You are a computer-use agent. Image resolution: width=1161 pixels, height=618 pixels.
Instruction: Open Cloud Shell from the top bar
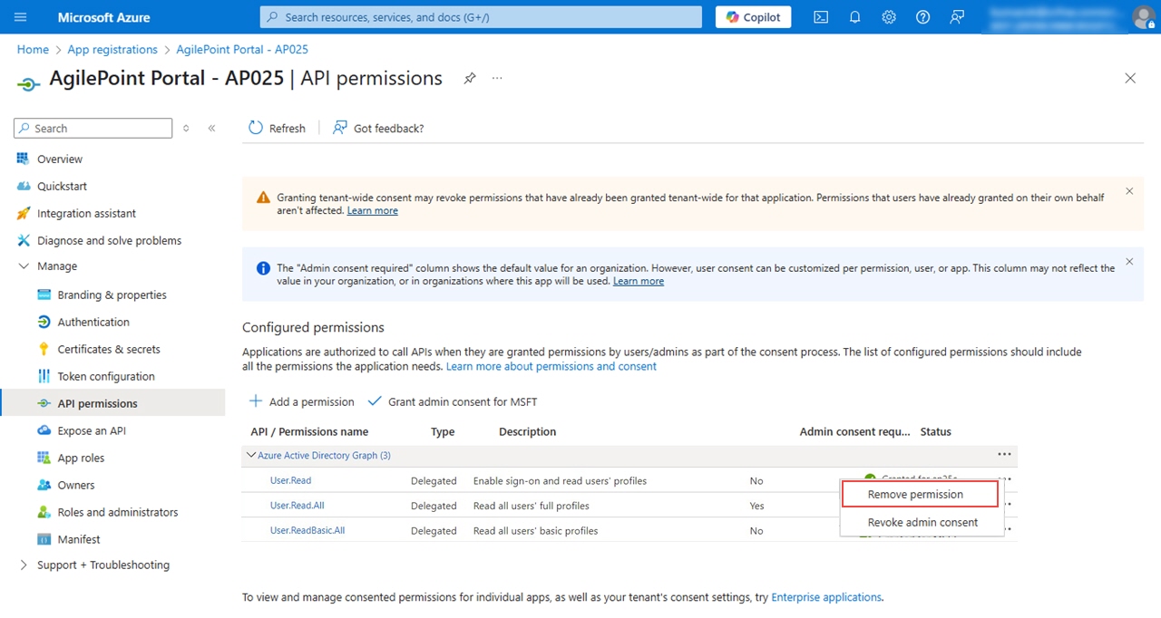click(821, 17)
